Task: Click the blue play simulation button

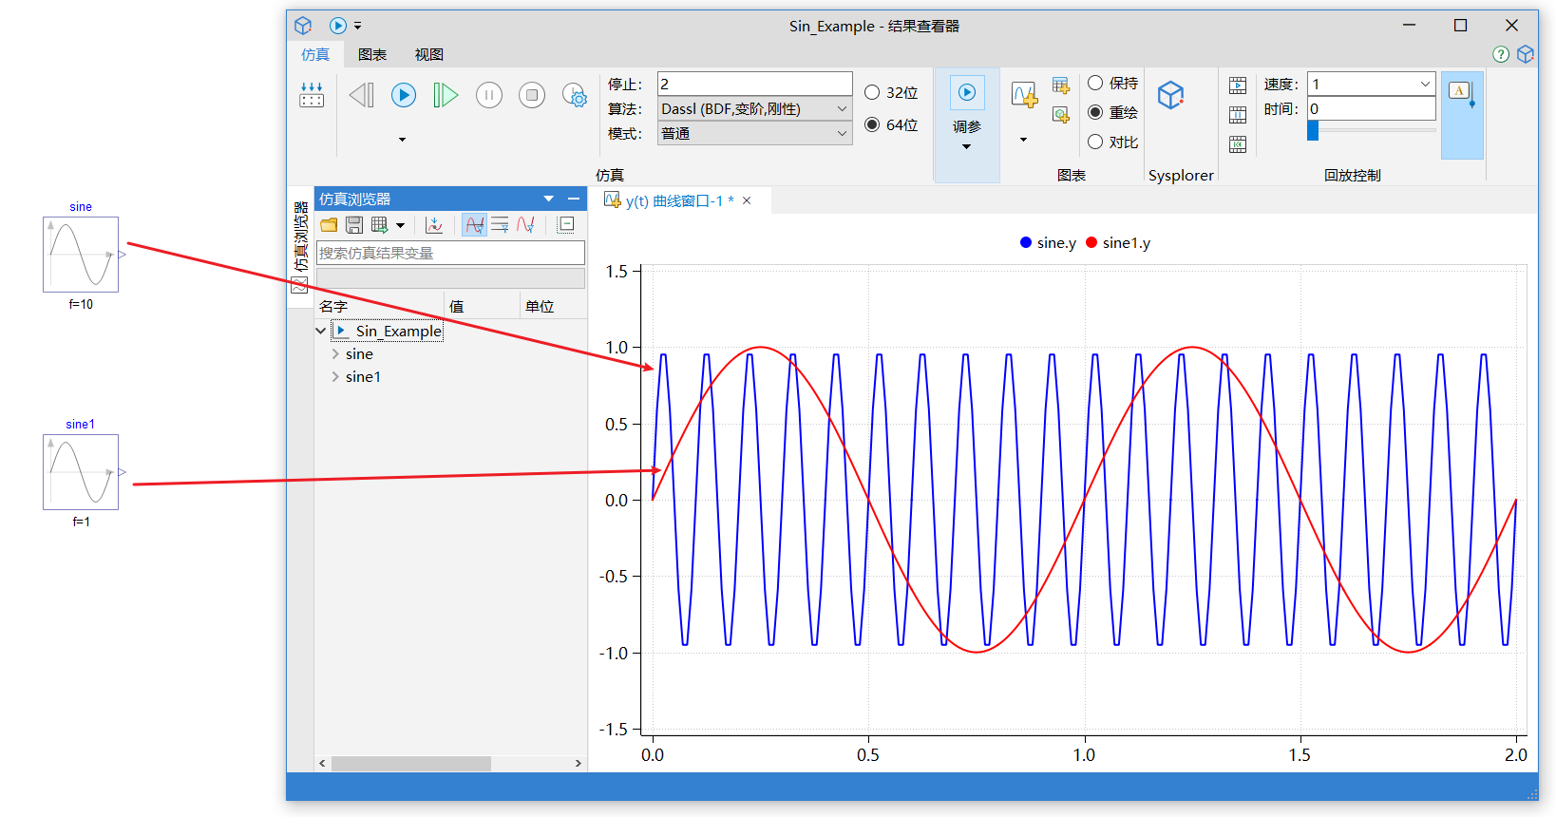Action: click(404, 95)
